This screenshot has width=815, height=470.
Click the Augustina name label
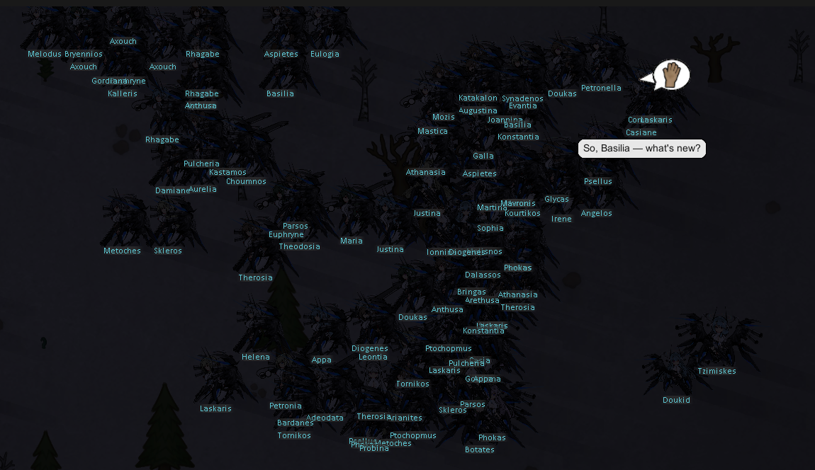(478, 110)
